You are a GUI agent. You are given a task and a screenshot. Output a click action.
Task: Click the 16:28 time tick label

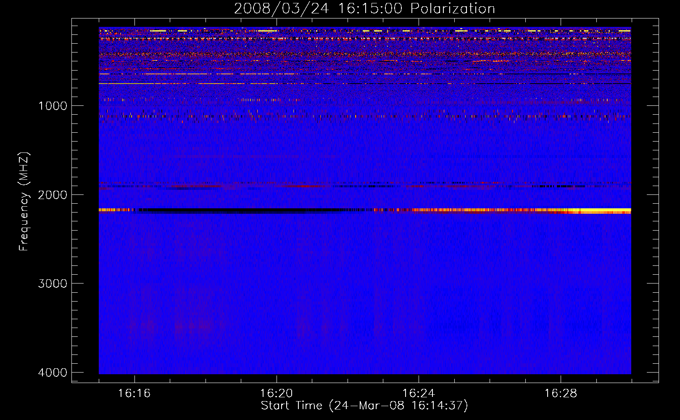coord(561,394)
